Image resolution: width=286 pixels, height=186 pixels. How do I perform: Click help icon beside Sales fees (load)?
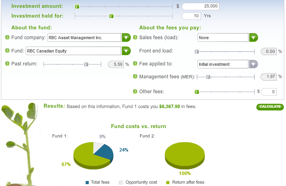[x=135, y=38]
